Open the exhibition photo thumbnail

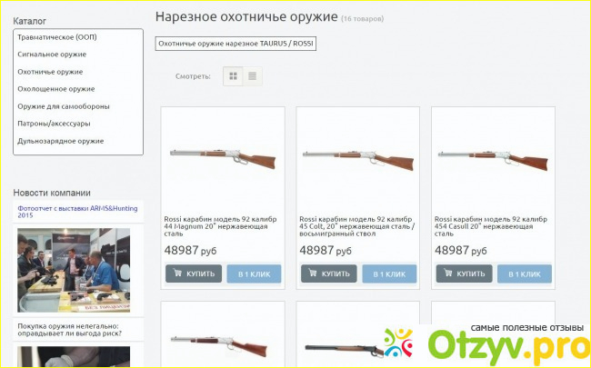pos(74,270)
